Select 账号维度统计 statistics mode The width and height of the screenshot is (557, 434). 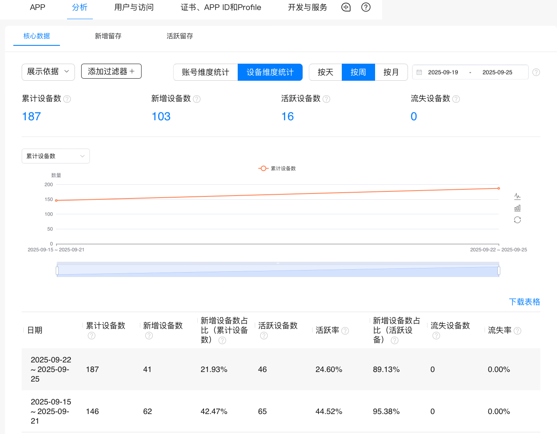coord(206,72)
